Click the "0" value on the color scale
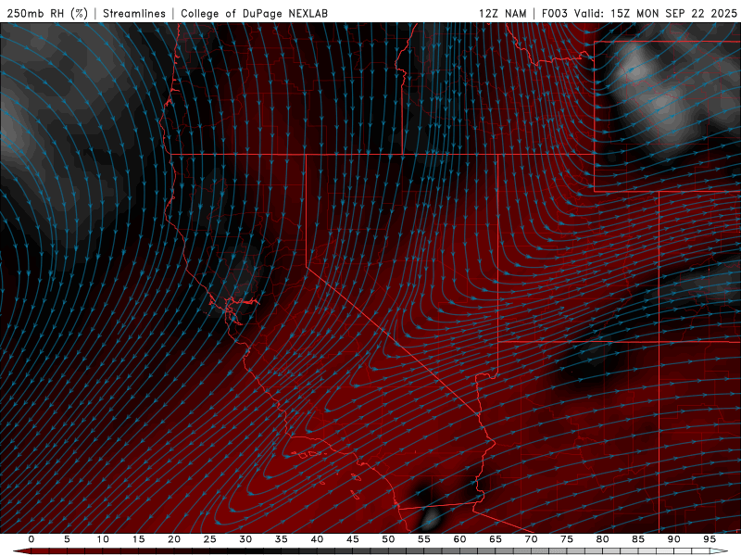The image size is (741, 556). click(x=31, y=539)
